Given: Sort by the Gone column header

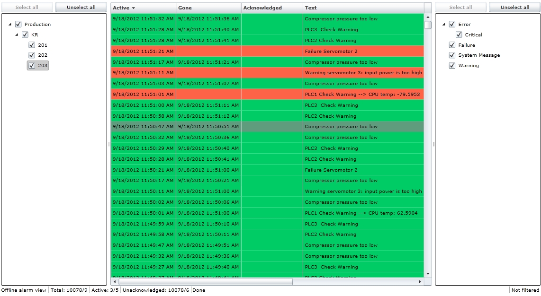Looking at the screenshot, I should [x=208, y=8].
